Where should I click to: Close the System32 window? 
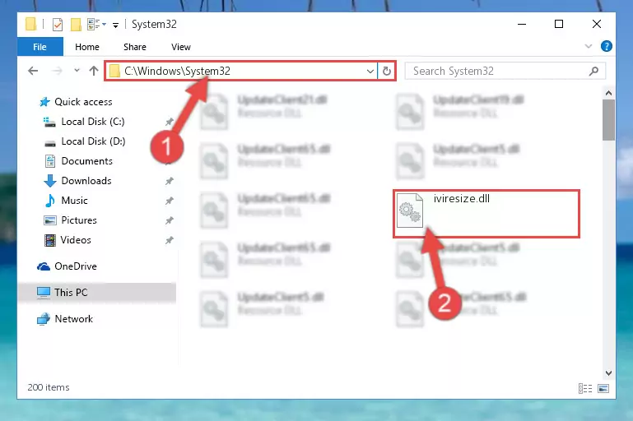coord(596,24)
